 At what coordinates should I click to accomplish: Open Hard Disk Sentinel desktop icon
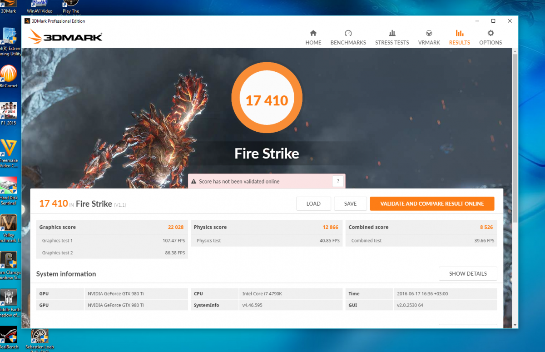click(8, 191)
